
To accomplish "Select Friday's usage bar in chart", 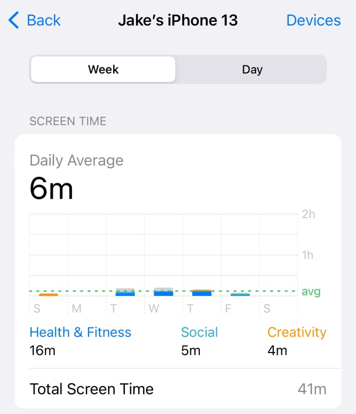I will (x=240, y=294).
